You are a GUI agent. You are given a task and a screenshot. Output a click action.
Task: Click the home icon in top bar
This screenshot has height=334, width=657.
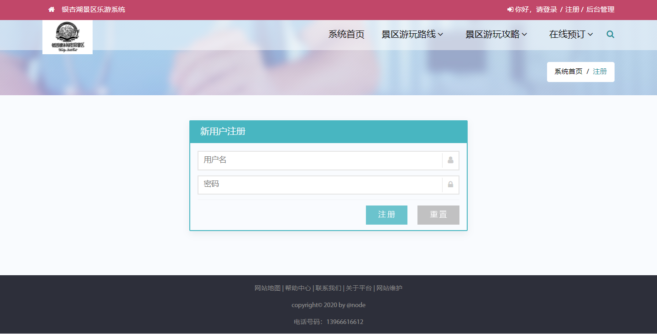click(x=52, y=10)
